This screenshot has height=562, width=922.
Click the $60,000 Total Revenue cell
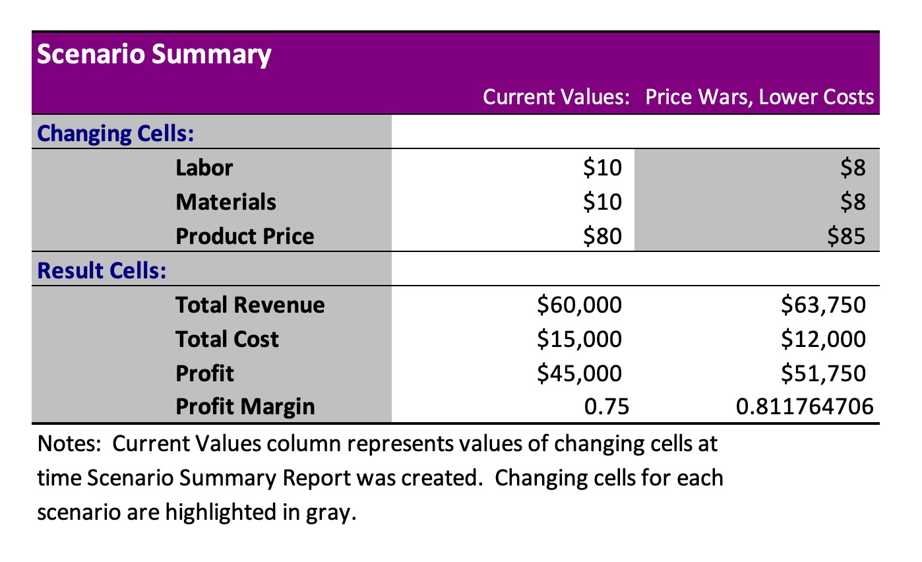pos(579,305)
